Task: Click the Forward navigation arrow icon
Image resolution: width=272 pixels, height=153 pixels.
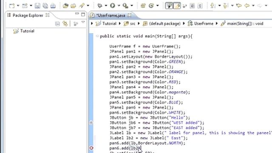Action: point(260,6)
